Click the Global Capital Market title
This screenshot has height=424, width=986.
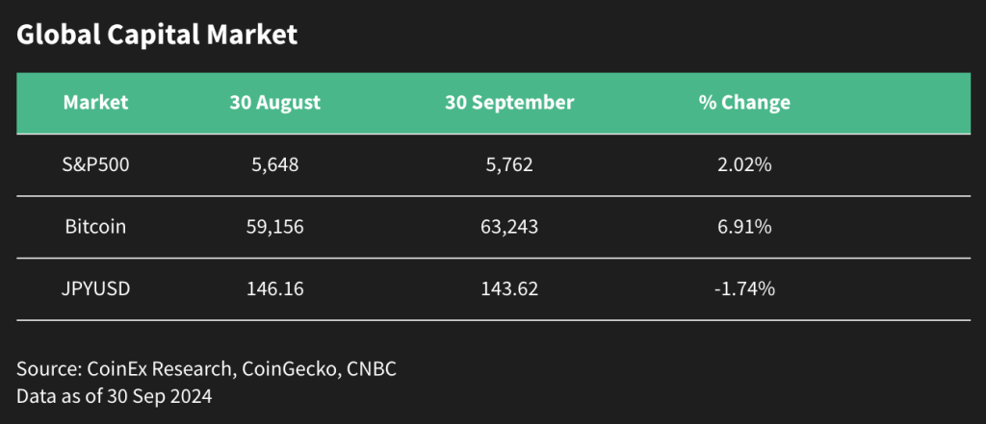tap(157, 36)
